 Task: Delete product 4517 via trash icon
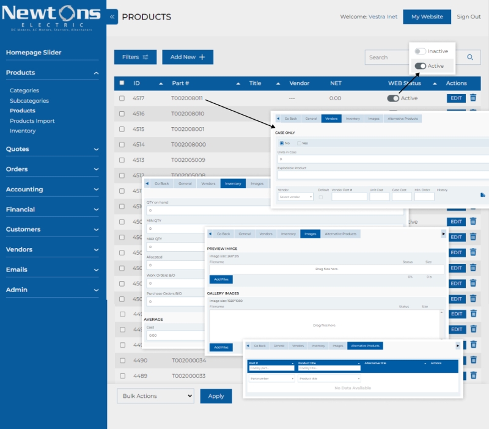(473, 98)
